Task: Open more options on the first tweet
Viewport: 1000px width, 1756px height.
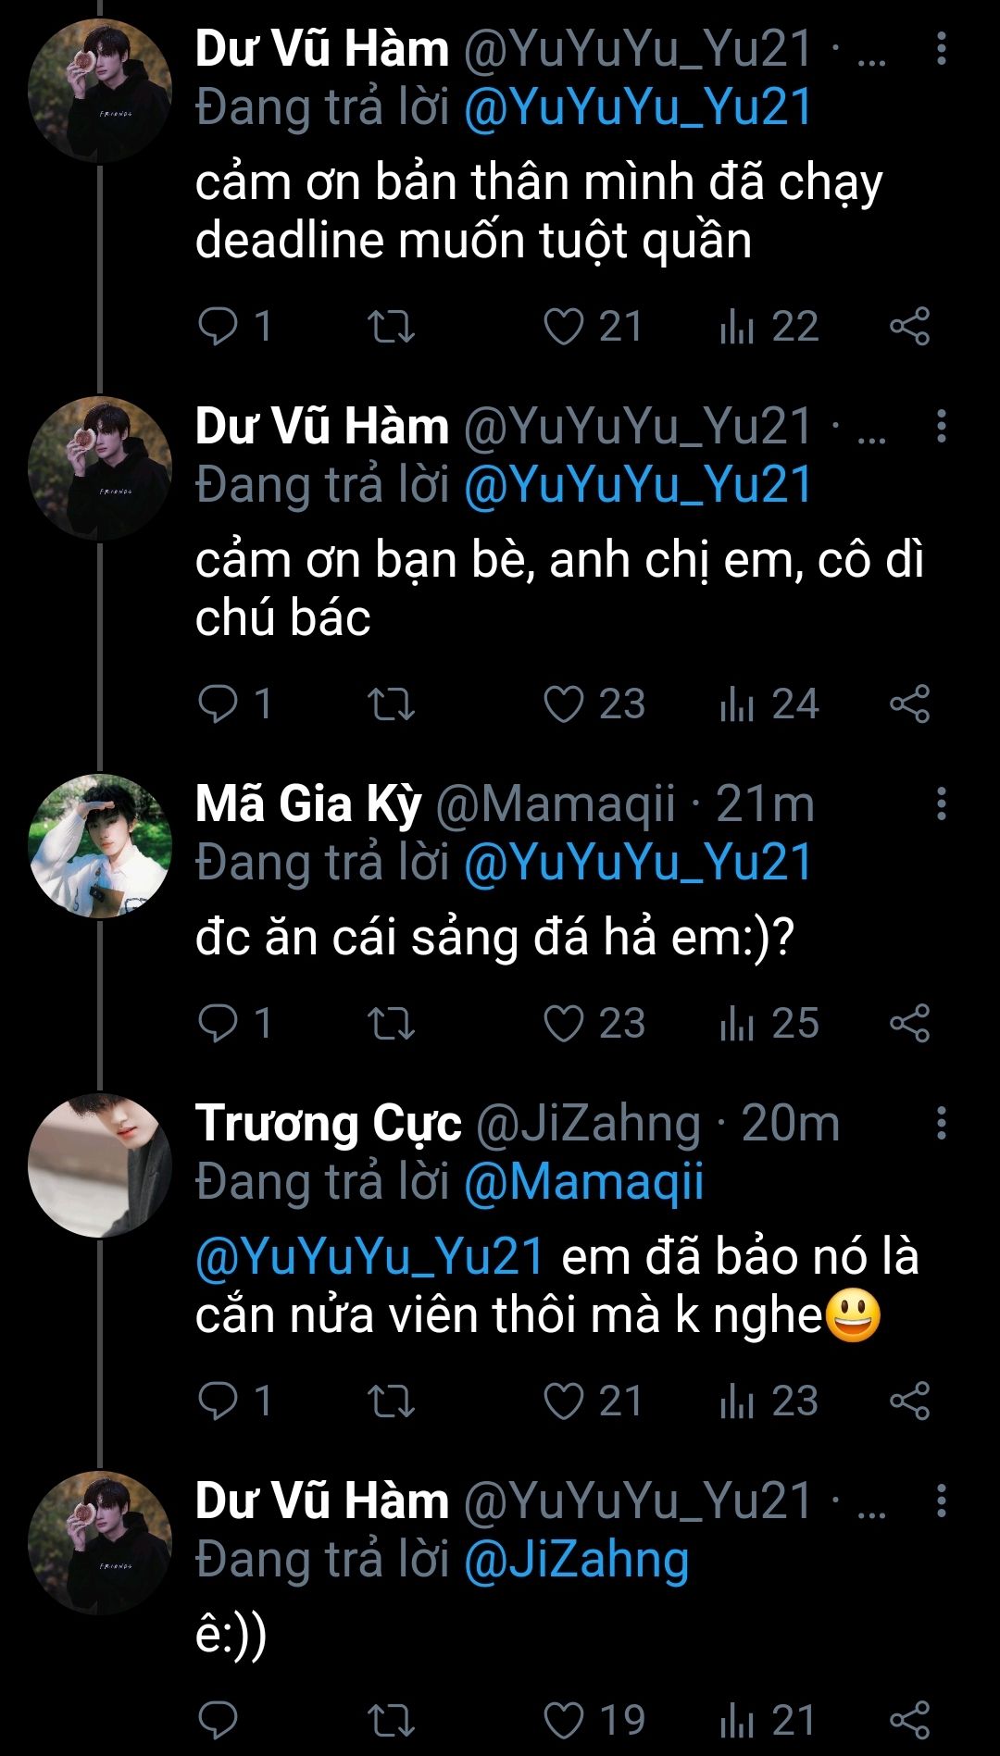Action: [941, 49]
